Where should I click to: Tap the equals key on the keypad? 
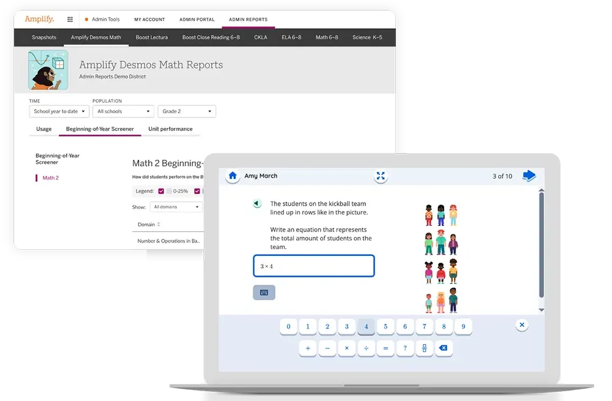click(386, 348)
